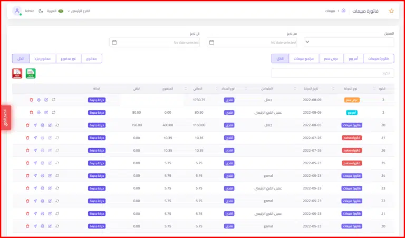Open the العربية language selector
This screenshot has width=405, height=238.
[54, 11]
